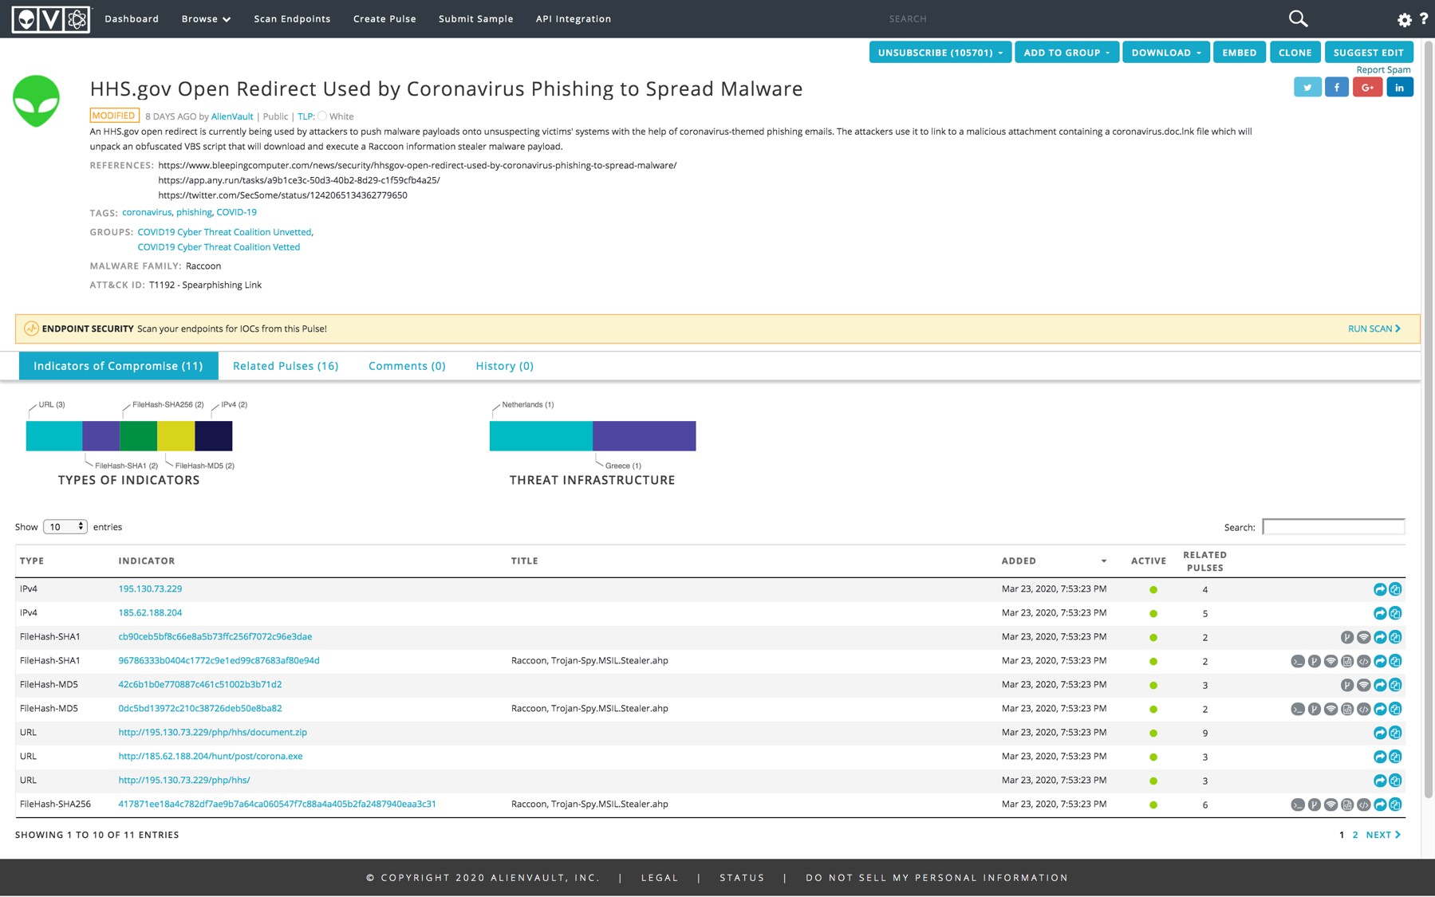Click NEXT pagination link
The height and width of the screenshot is (897, 1435).
point(1383,835)
